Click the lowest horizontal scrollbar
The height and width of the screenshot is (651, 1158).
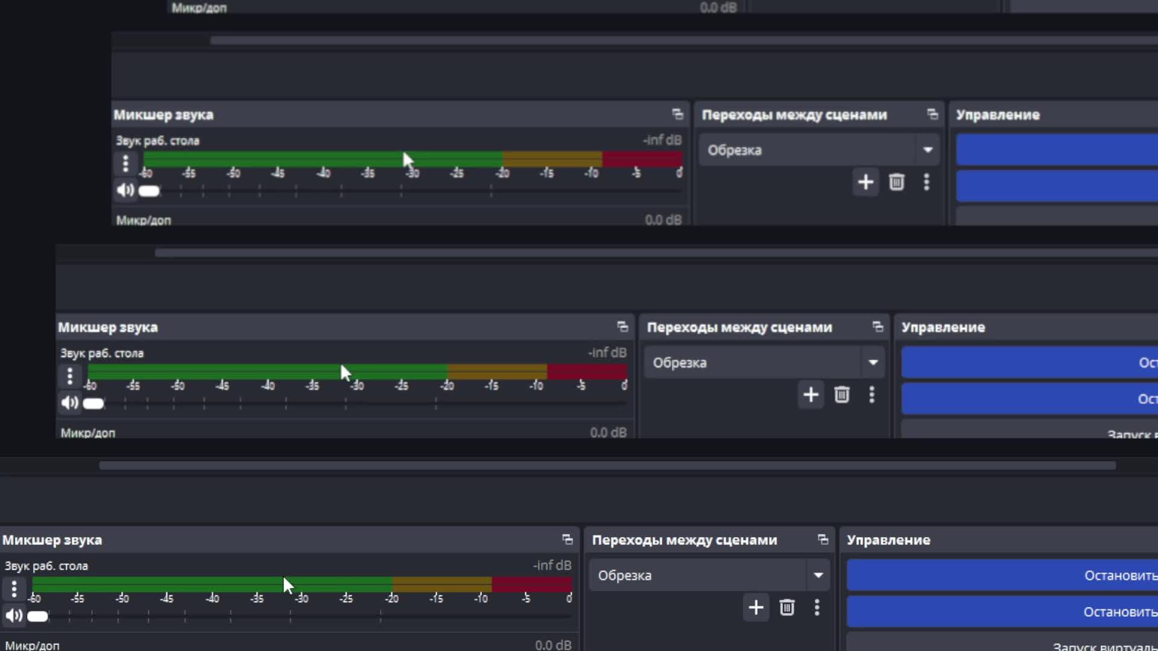pos(607,465)
